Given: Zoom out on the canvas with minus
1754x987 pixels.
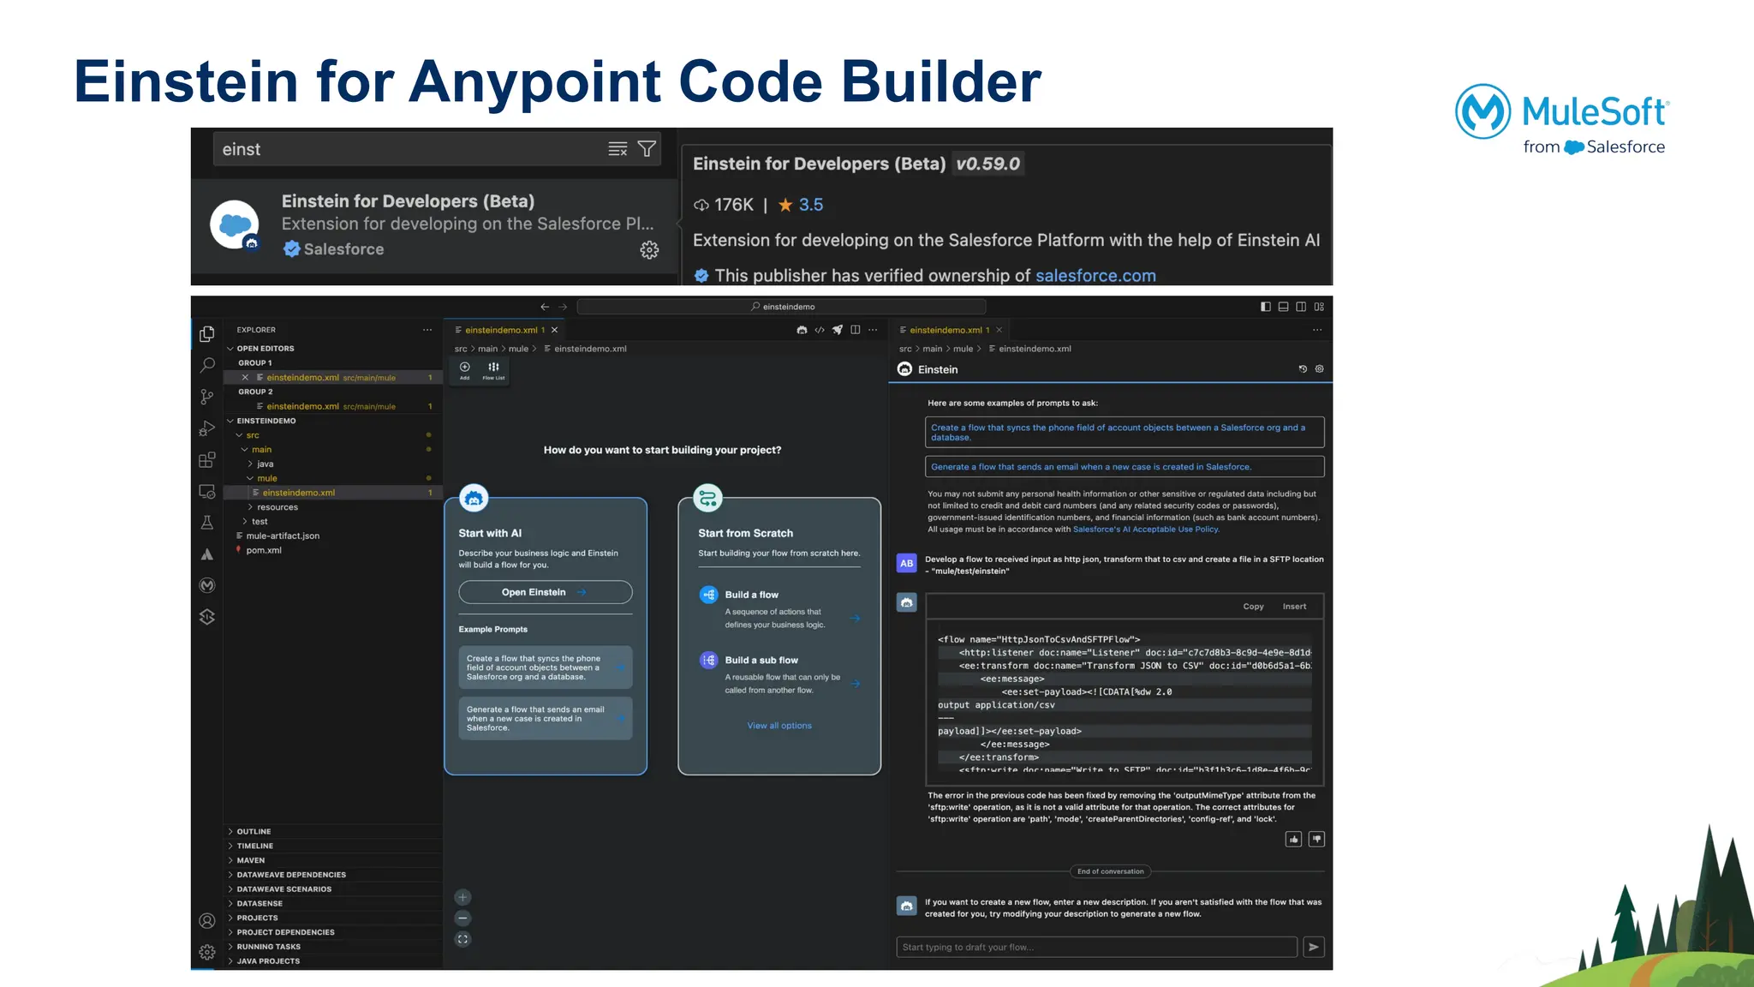Looking at the screenshot, I should coord(462,918).
